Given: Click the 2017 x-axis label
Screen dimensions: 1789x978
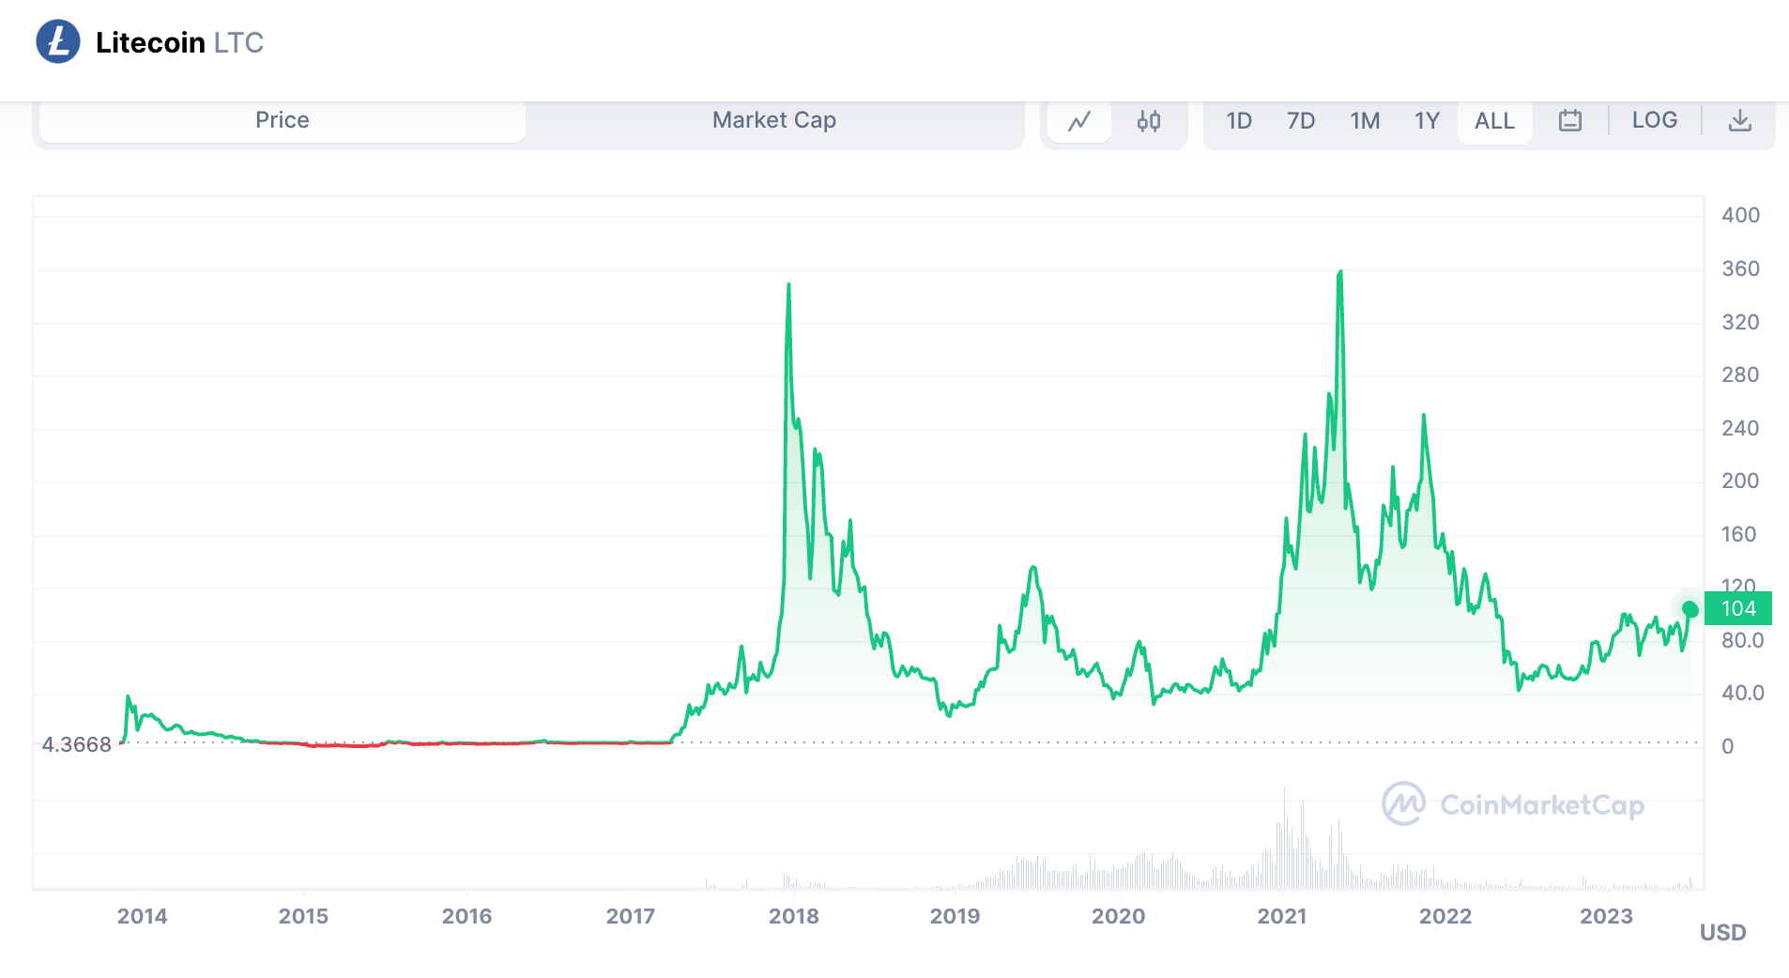Looking at the screenshot, I should point(631,916).
